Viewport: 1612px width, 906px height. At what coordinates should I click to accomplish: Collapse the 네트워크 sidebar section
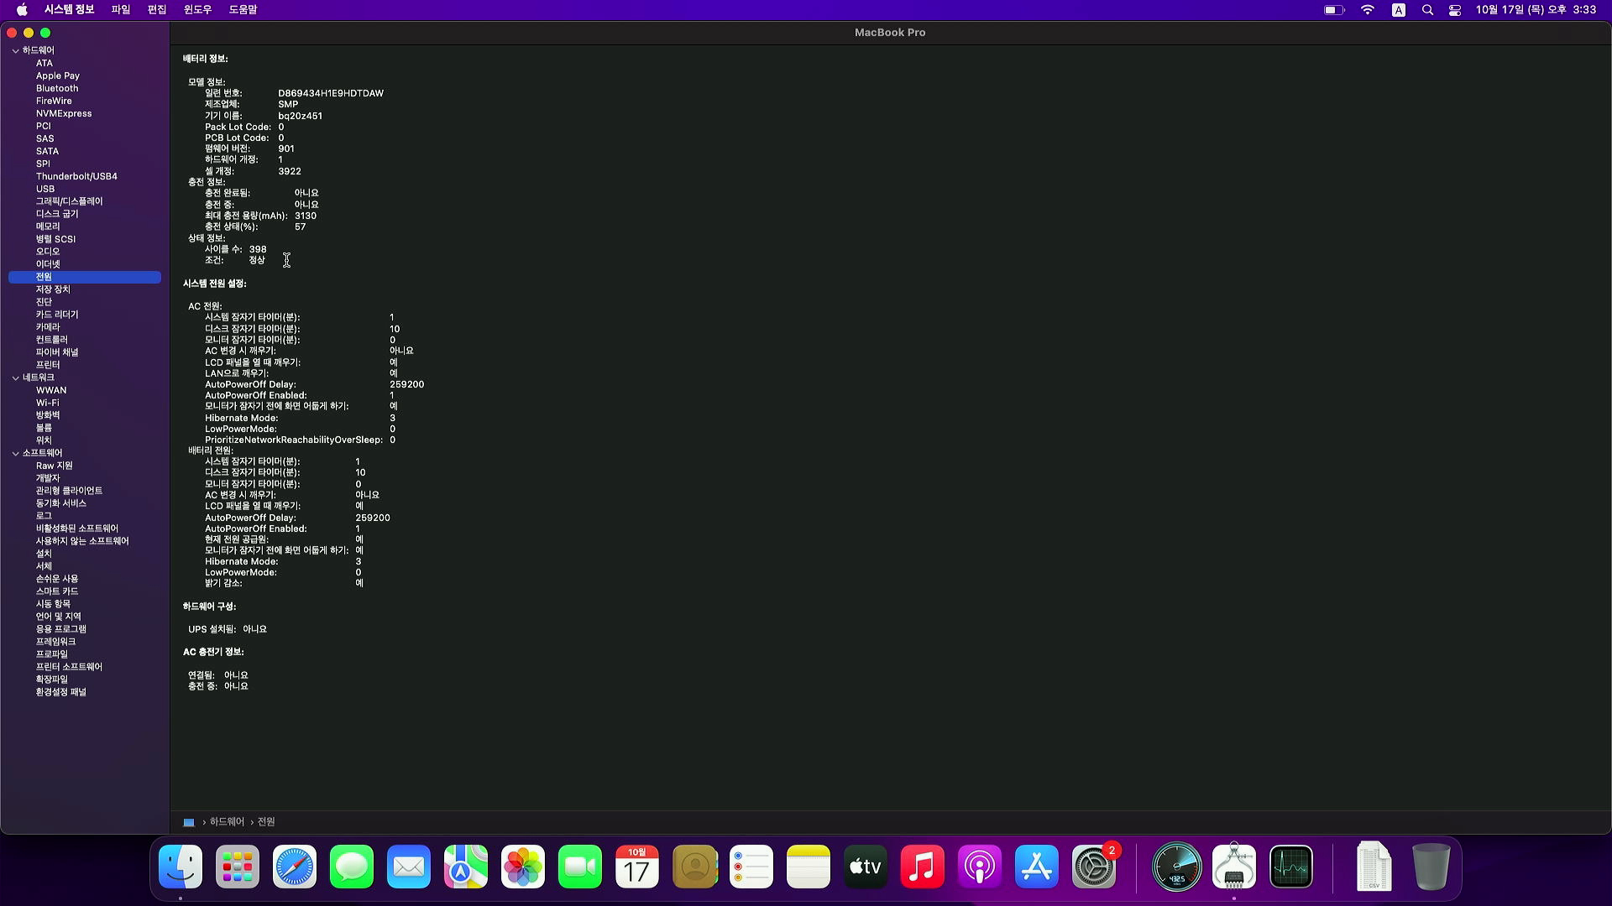[x=15, y=377]
